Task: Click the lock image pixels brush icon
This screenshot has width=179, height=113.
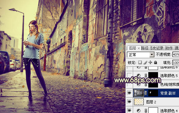Action: 145,62
